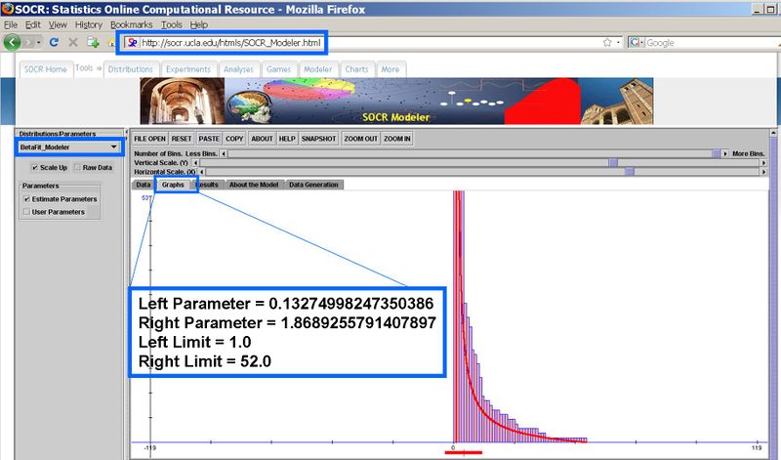Viewport: 781px width, 460px height.
Task: Open the Distributions navigation tab
Action: [x=131, y=69]
